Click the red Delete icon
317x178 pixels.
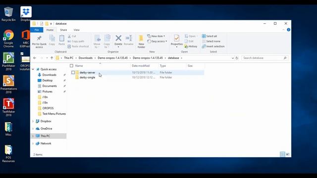point(118,38)
